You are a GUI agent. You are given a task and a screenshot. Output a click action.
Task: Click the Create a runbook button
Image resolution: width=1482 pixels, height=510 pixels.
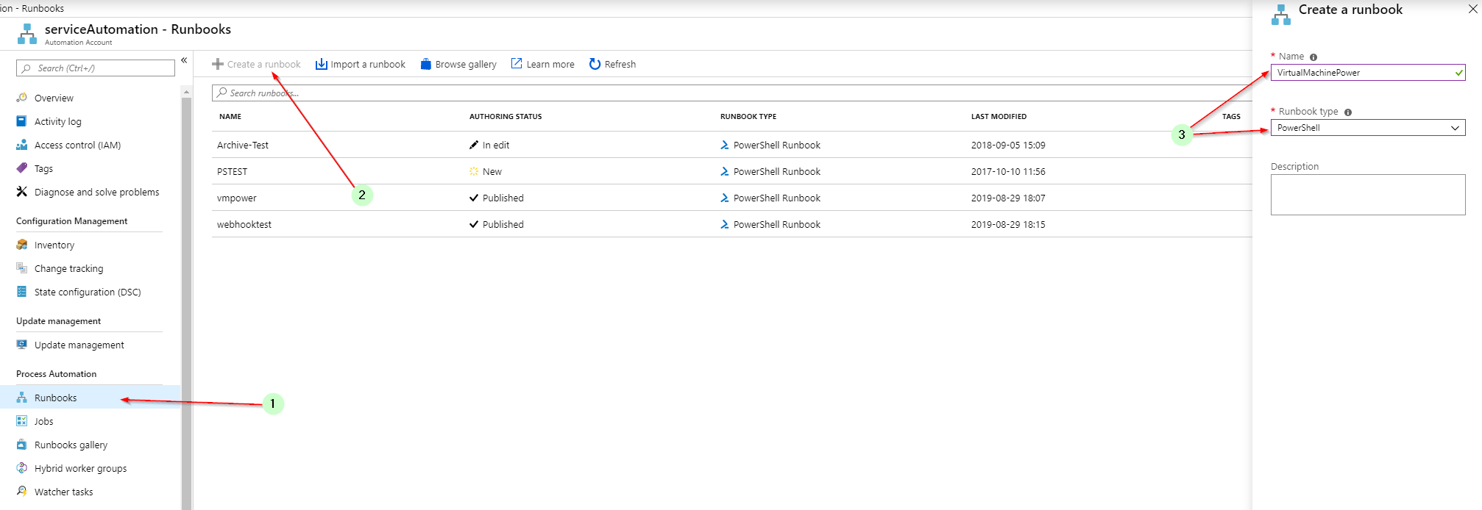[x=256, y=65]
